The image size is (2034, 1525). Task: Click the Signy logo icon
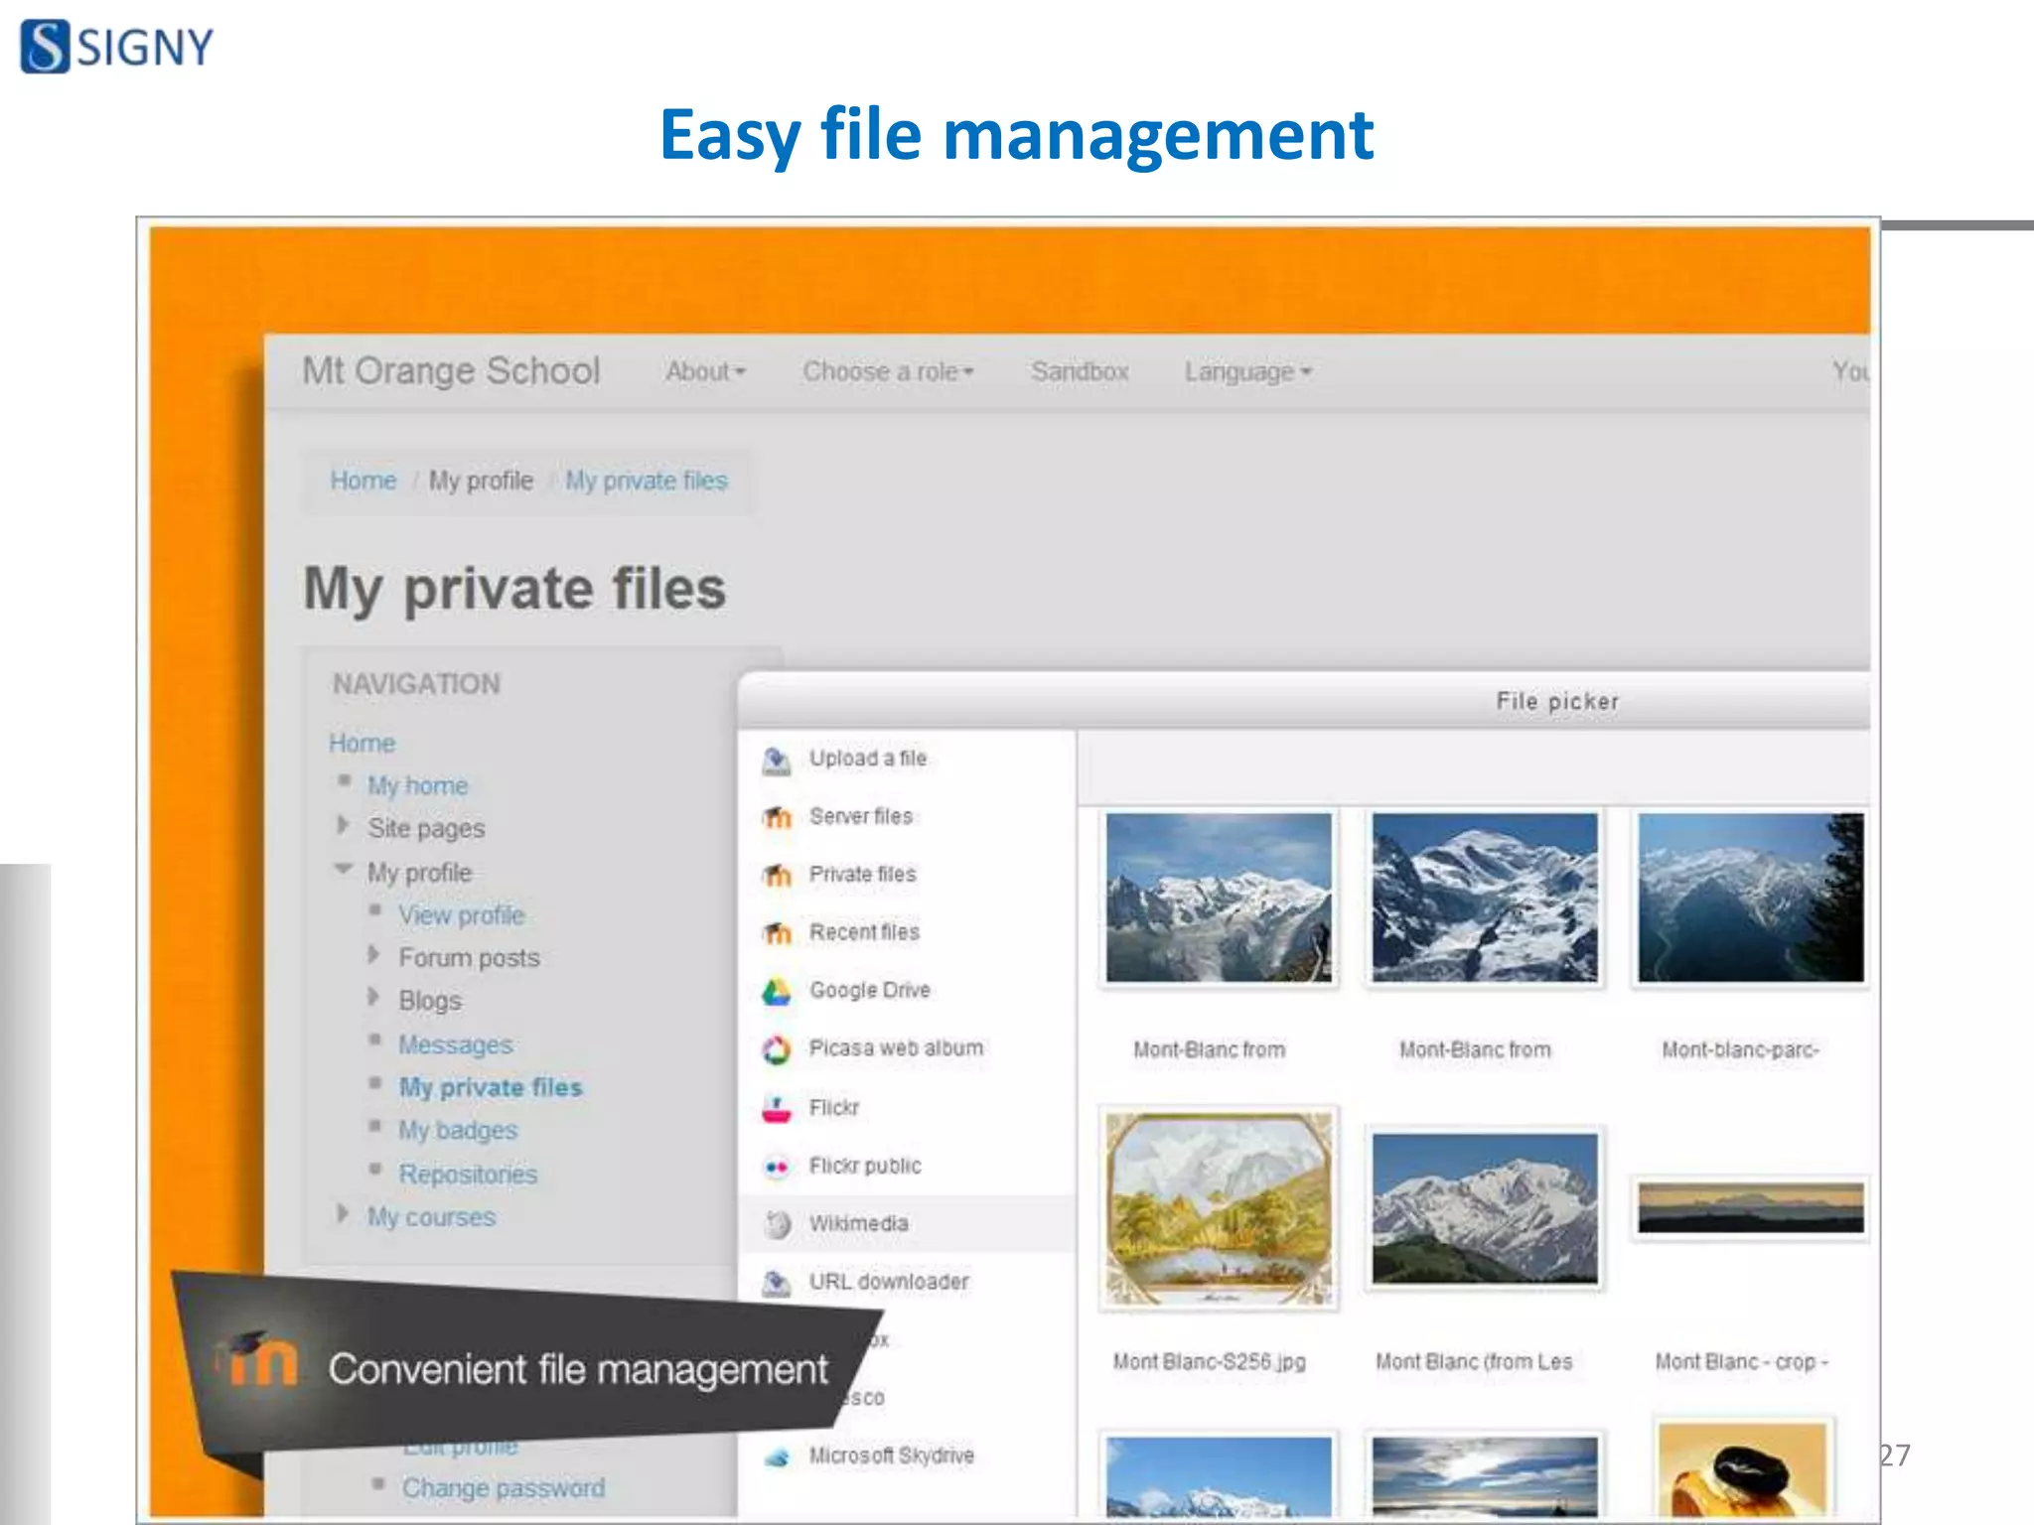45,47
